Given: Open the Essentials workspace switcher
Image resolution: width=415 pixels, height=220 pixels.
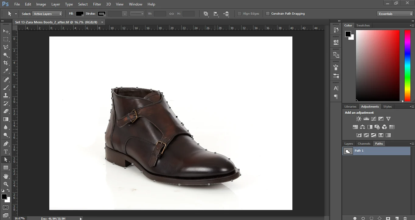Looking at the screenshot, I should [395, 14].
